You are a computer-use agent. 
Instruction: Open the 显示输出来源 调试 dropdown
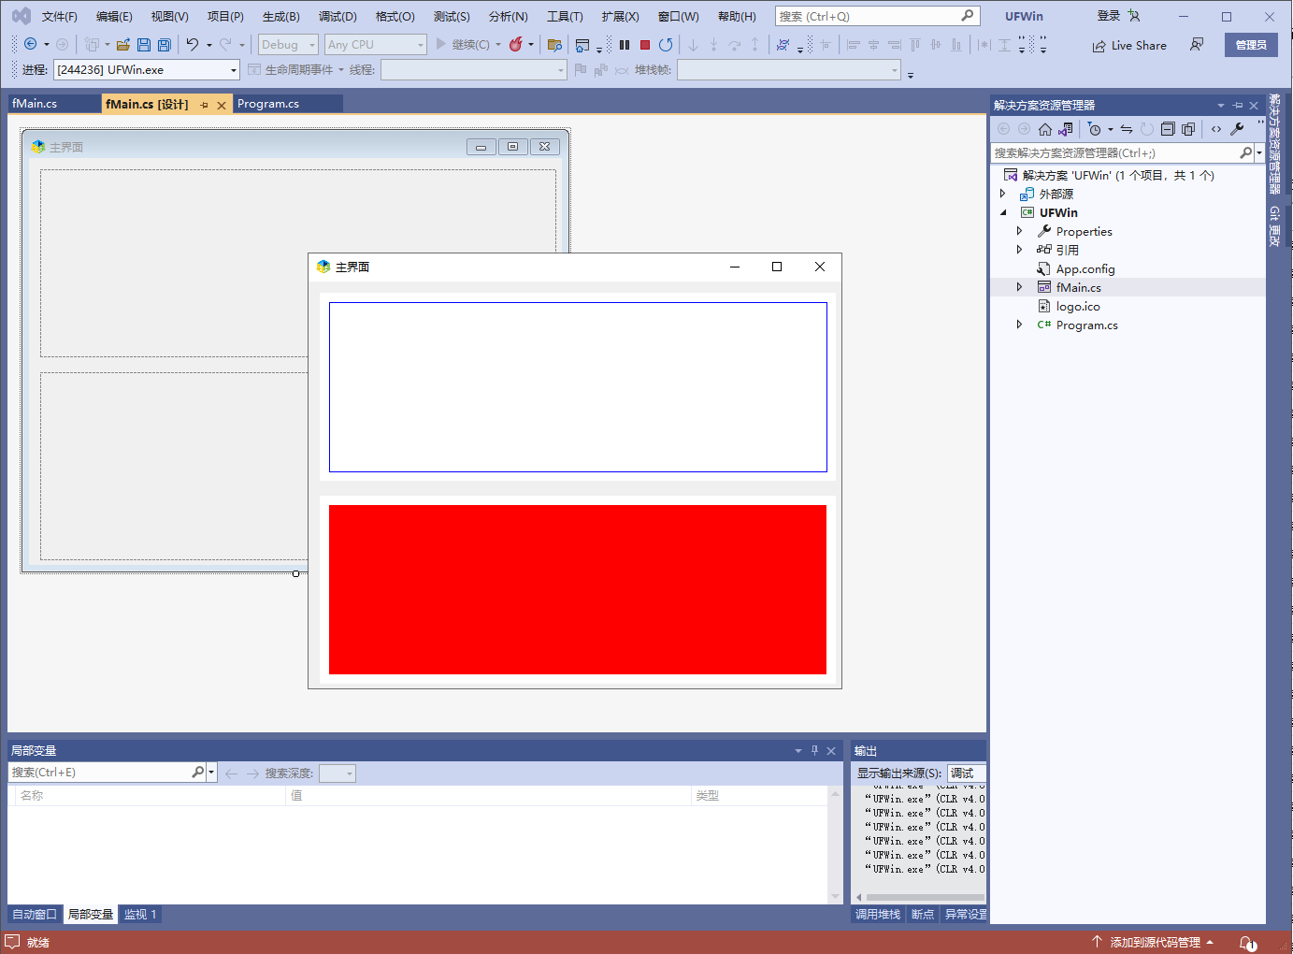[967, 773]
